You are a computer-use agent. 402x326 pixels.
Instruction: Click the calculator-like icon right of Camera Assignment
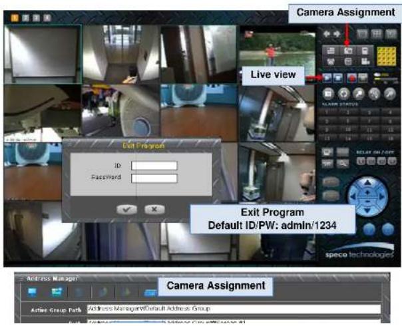pyautogui.click(x=365, y=51)
